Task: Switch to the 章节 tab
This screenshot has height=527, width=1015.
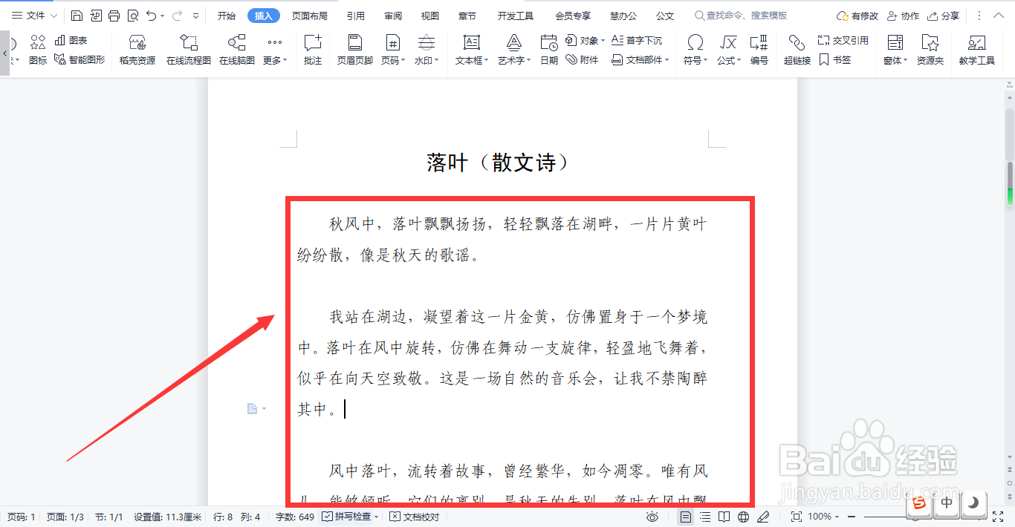Action: [467, 16]
